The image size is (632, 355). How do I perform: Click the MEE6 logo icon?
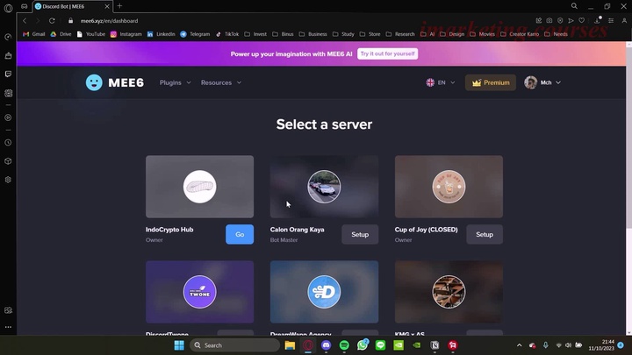pyautogui.click(x=94, y=82)
